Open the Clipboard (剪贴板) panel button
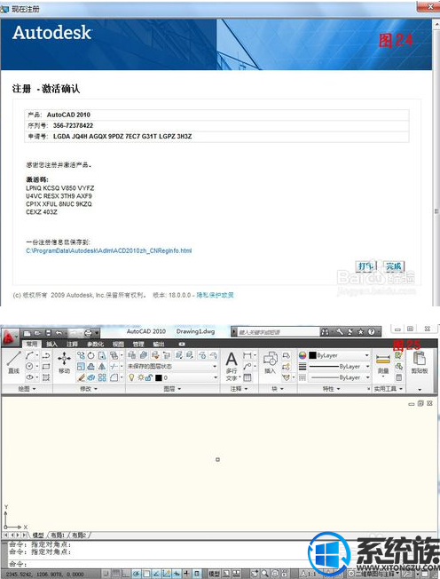 [420, 362]
